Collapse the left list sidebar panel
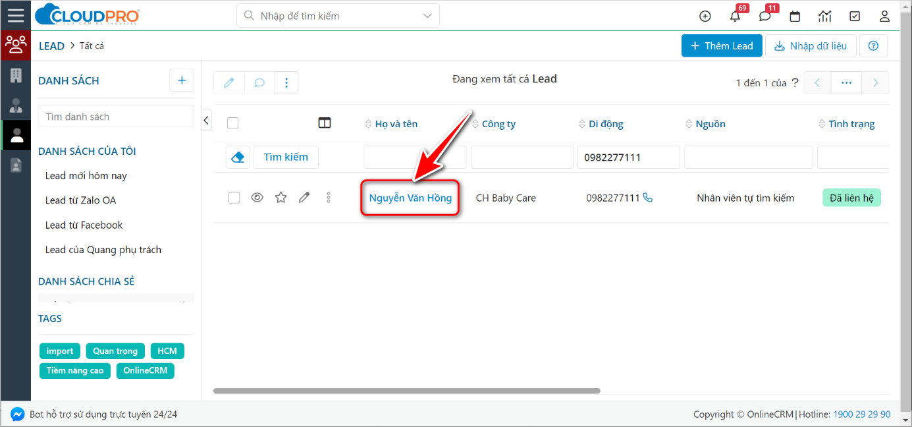Screen dimensions: 912x427 point(206,120)
